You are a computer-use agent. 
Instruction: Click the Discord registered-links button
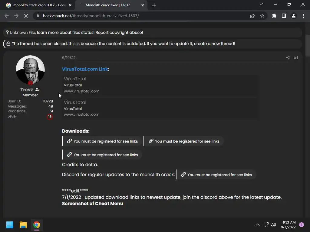pos(216,175)
